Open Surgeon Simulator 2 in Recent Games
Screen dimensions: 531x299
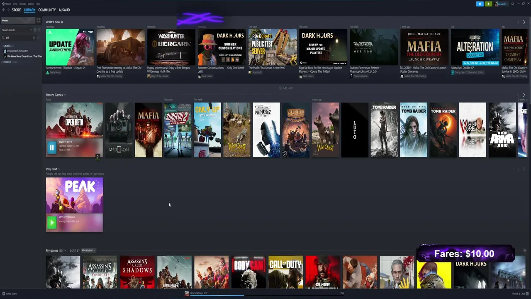tap(178, 130)
